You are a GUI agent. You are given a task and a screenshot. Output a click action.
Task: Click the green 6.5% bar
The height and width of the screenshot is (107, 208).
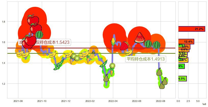(182, 79)
